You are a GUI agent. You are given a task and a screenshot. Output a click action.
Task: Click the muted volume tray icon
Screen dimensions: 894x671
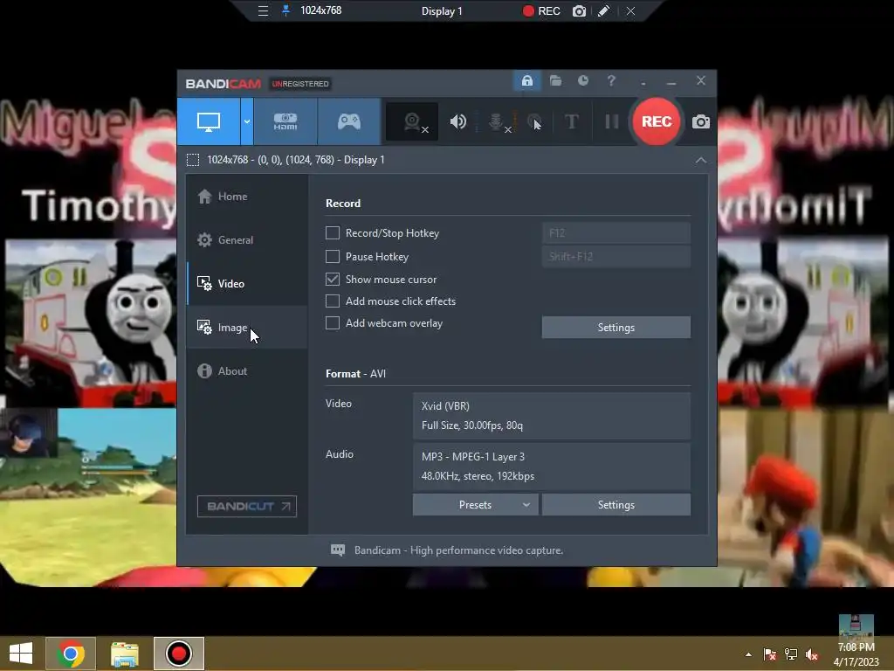[x=811, y=654]
